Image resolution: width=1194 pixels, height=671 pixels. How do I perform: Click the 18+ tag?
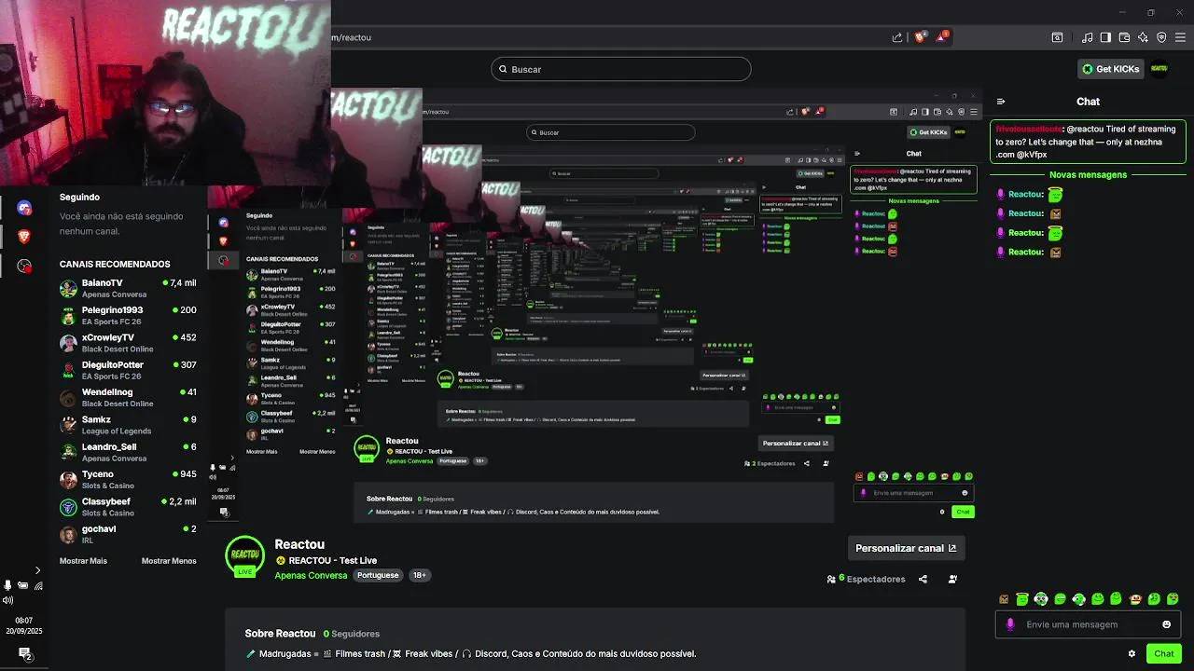[x=420, y=575]
